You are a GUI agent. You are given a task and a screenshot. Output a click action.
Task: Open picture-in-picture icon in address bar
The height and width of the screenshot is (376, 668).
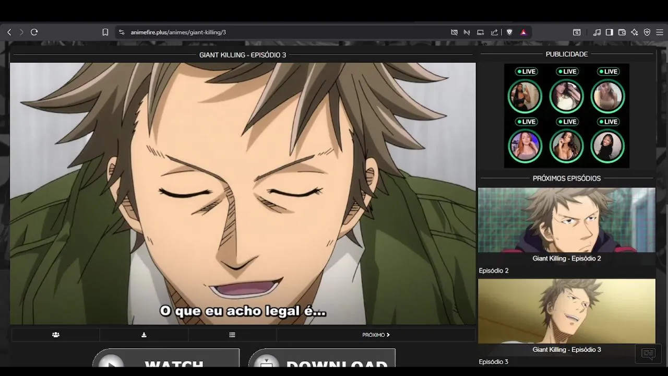(x=481, y=32)
